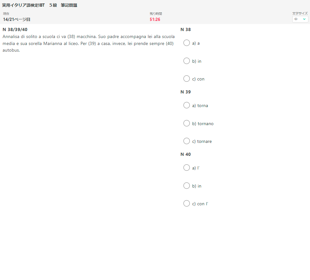Image resolution: width=310 pixels, height=280 pixels.
Task: Pick 'a) torna' for question N 39
Action: (x=186, y=105)
